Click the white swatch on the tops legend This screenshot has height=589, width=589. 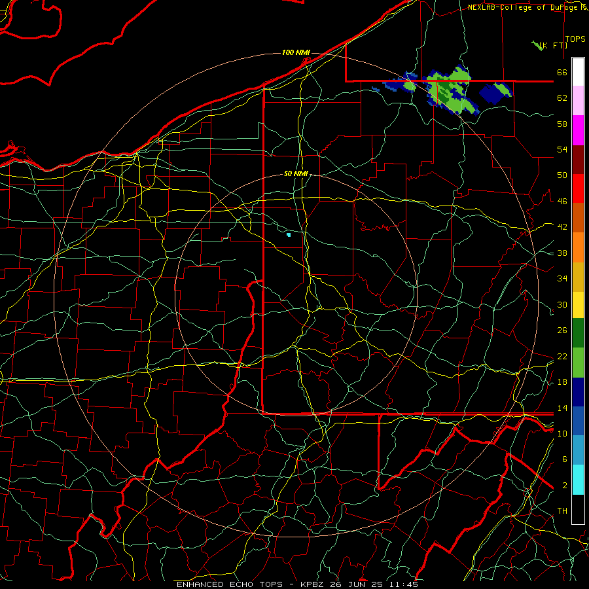point(578,72)
